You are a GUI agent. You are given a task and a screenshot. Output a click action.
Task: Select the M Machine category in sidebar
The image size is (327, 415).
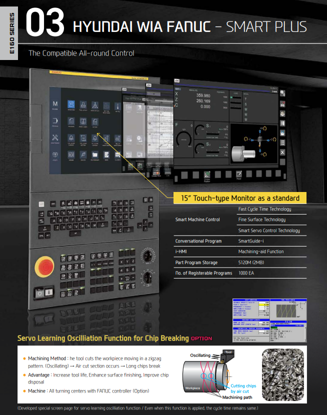pos(55,104)
